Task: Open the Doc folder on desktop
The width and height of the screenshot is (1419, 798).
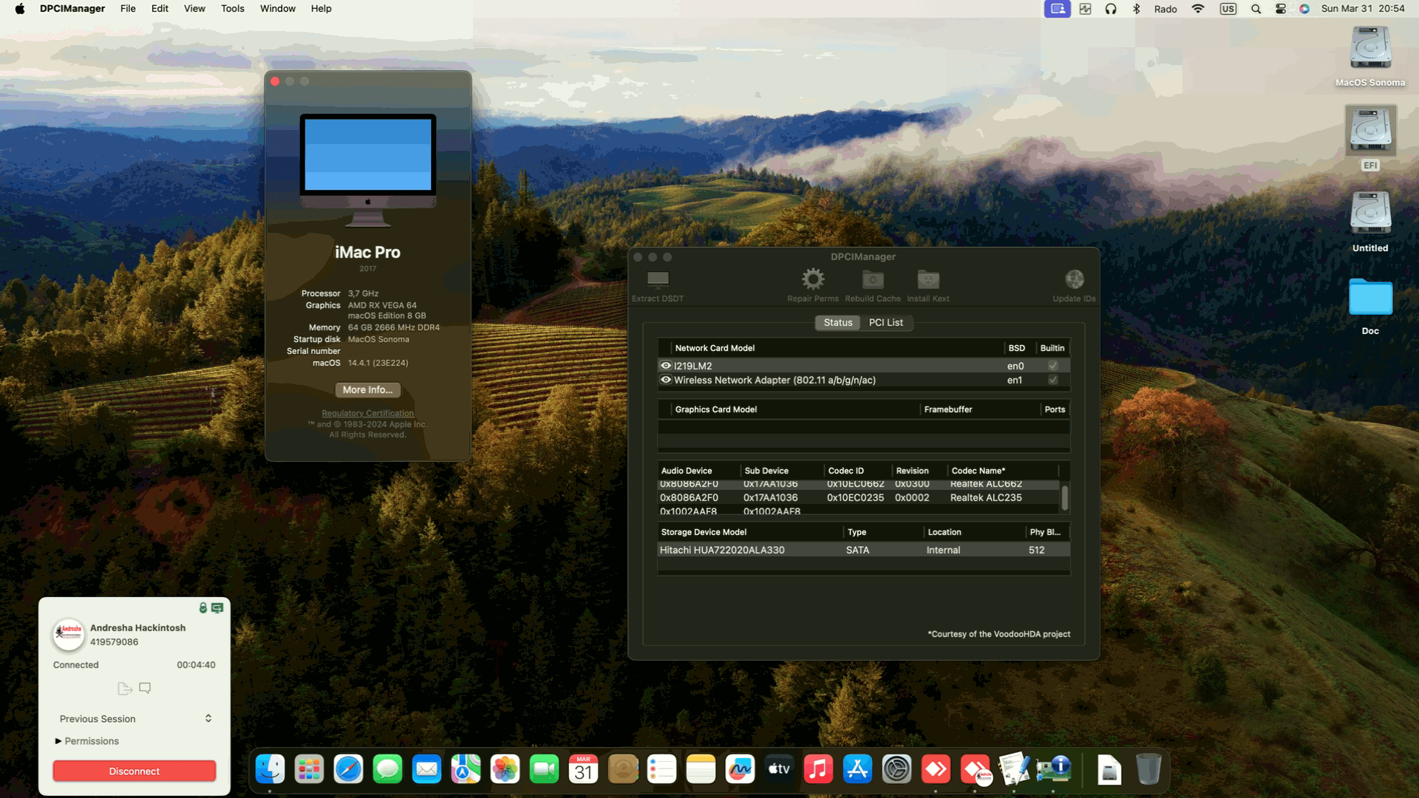Action: 1370,297
